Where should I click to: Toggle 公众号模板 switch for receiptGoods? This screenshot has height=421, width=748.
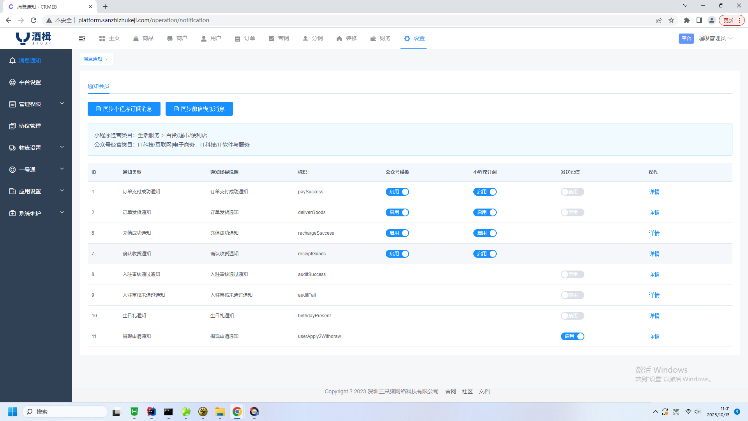(x=397, y=254)
